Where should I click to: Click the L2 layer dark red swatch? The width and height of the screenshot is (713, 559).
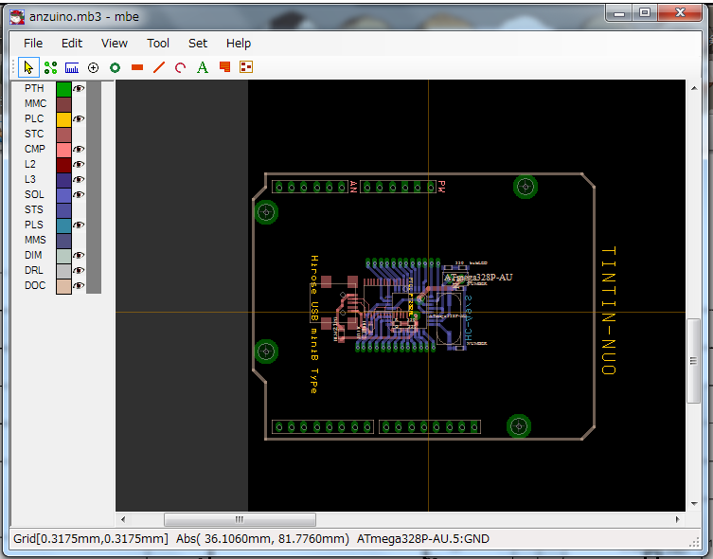click(63, 165)
